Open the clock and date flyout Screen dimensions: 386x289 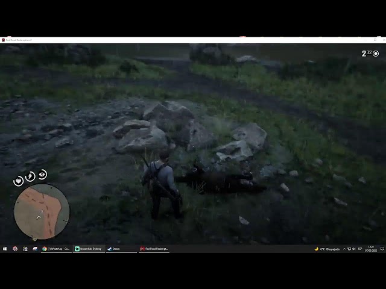[371, 249]
